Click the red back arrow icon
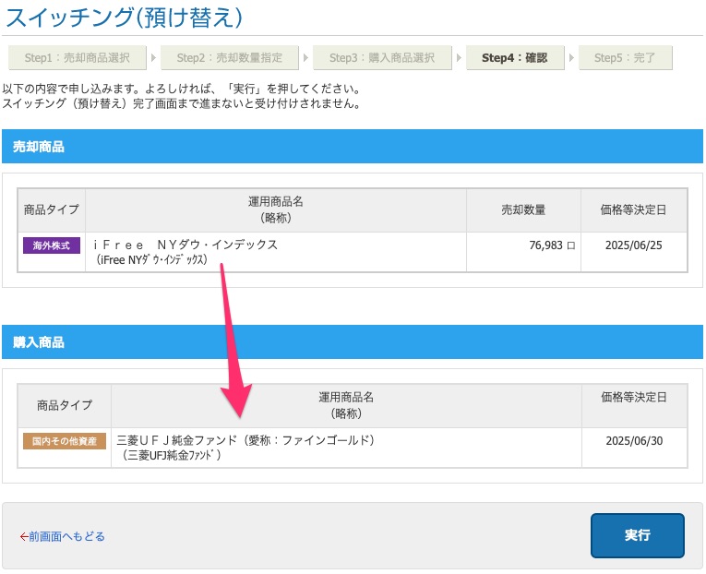Screen dimensions: 706x574 [24, 537]
